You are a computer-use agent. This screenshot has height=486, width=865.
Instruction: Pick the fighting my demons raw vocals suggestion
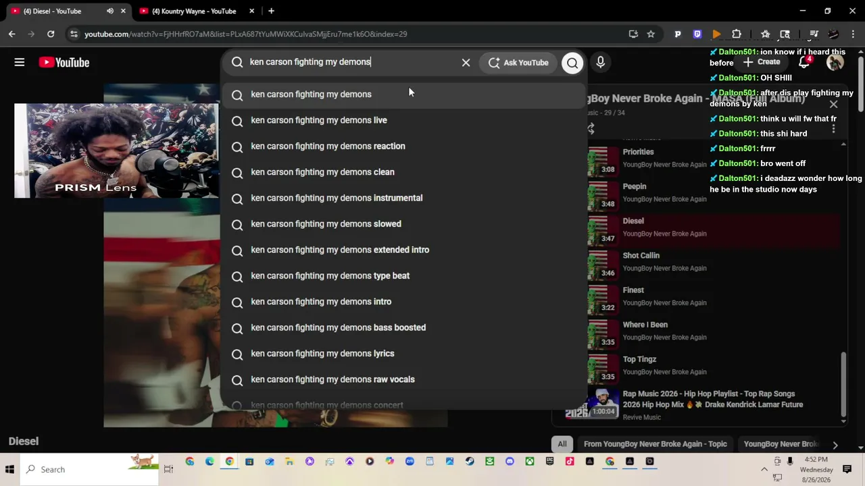pyautogui.click(x=403, y=379)
